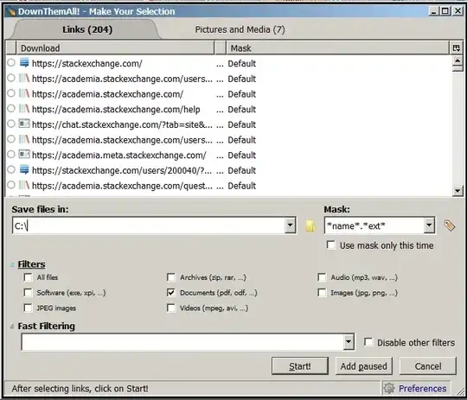Open the Save files in dropdown
Screen dimensions: 467x400
click(290, 225)
